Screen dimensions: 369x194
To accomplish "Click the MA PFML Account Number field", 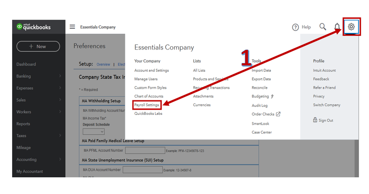I will click(145, 150).
